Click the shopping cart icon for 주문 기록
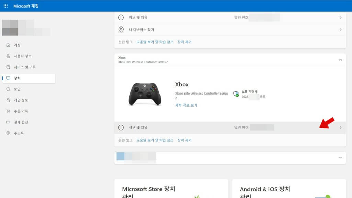The width and height of the screenshot is (352, 198). (x=8, y=111)
